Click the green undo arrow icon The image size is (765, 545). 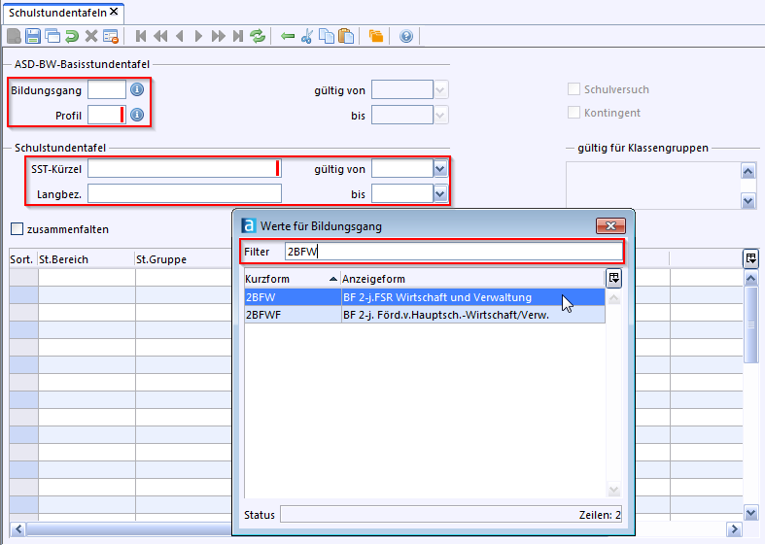tap(72, 36)
